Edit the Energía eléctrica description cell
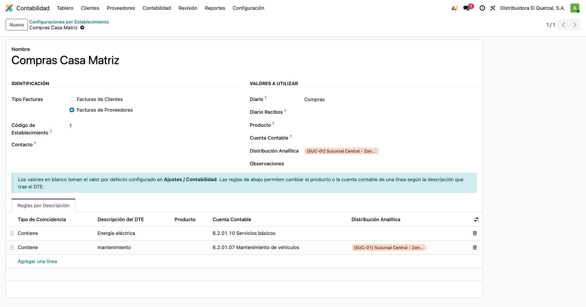 [x=133, y=233]
